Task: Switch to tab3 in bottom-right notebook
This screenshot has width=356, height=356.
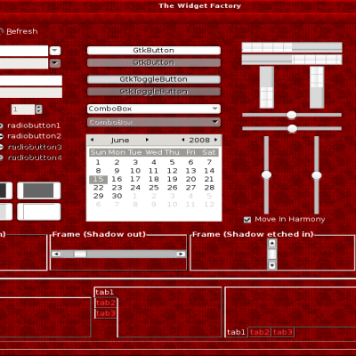Action: click(x=283, y=332)
